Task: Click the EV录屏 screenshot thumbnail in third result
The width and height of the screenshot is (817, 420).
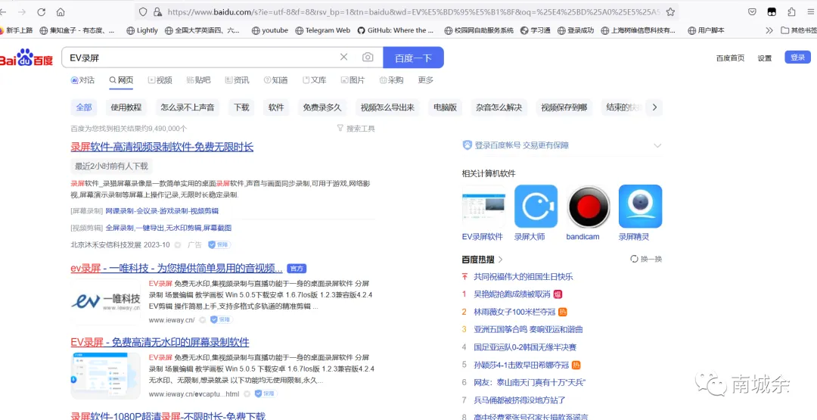Action: pyautogui.click(x=106, y=375)
